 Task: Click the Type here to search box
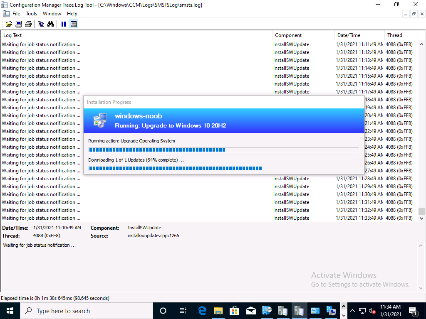tap(87, 311)
